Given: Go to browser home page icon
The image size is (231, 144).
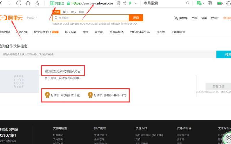Looking at the screenshot, I should click(28, 3).
